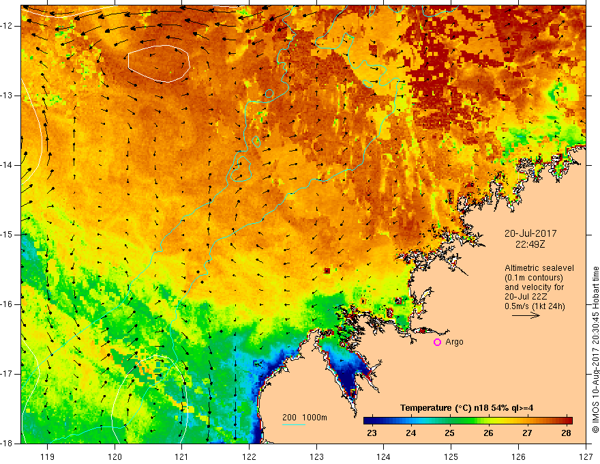
Task: Click the longitude 125 axis label
Action: coord(451,456)
